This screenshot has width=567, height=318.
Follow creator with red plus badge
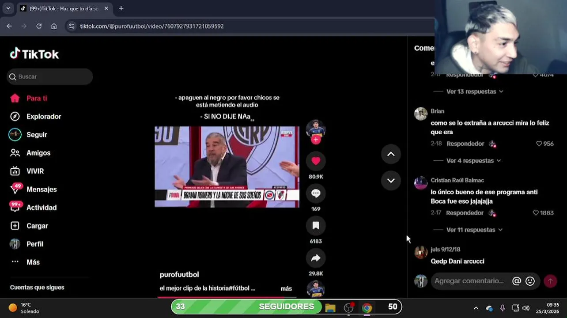[x=316, y=140]
